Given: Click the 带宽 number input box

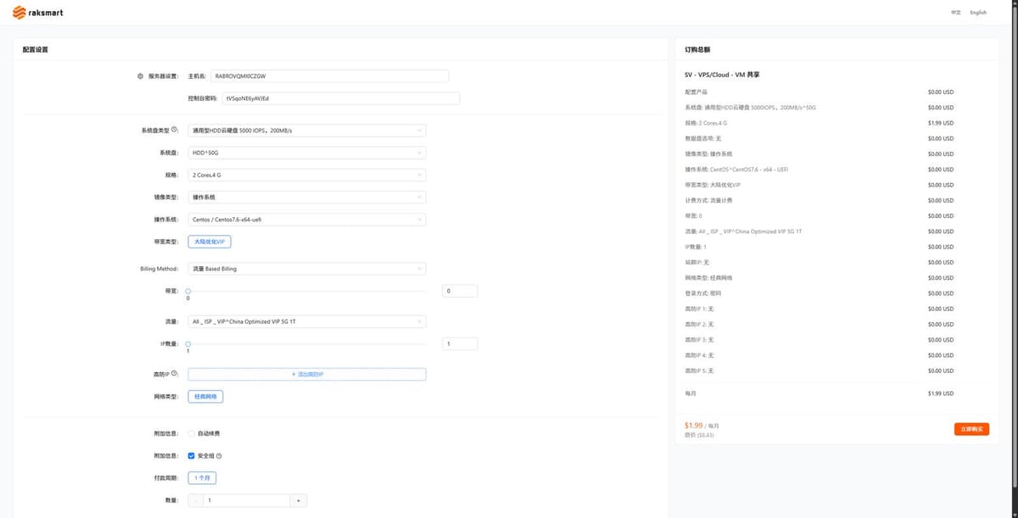Looking at the screenshot, I should (x=461, y=291).
